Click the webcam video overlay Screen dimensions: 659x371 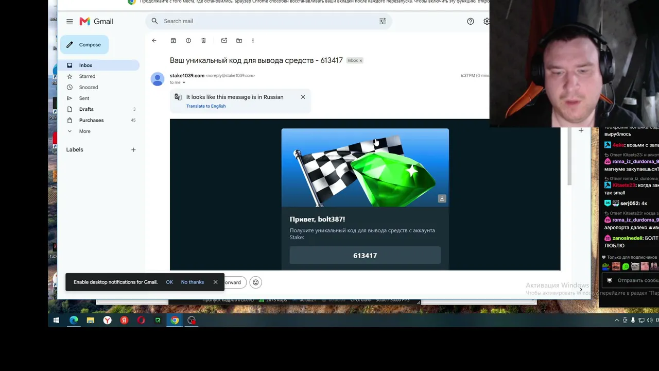[574, 63]
